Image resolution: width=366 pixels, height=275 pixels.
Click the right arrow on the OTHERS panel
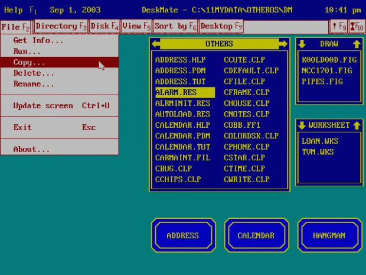pos(282,44)
